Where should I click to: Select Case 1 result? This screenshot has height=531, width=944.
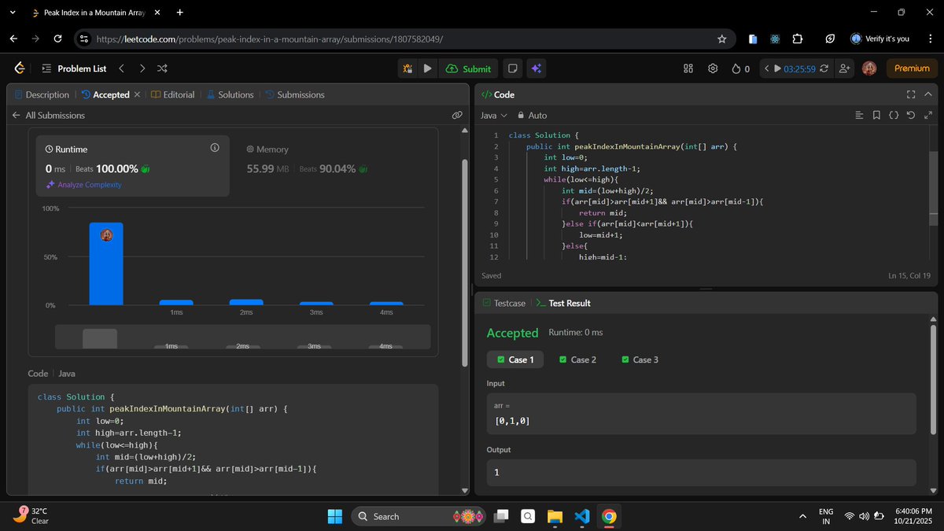pos(516,360)
